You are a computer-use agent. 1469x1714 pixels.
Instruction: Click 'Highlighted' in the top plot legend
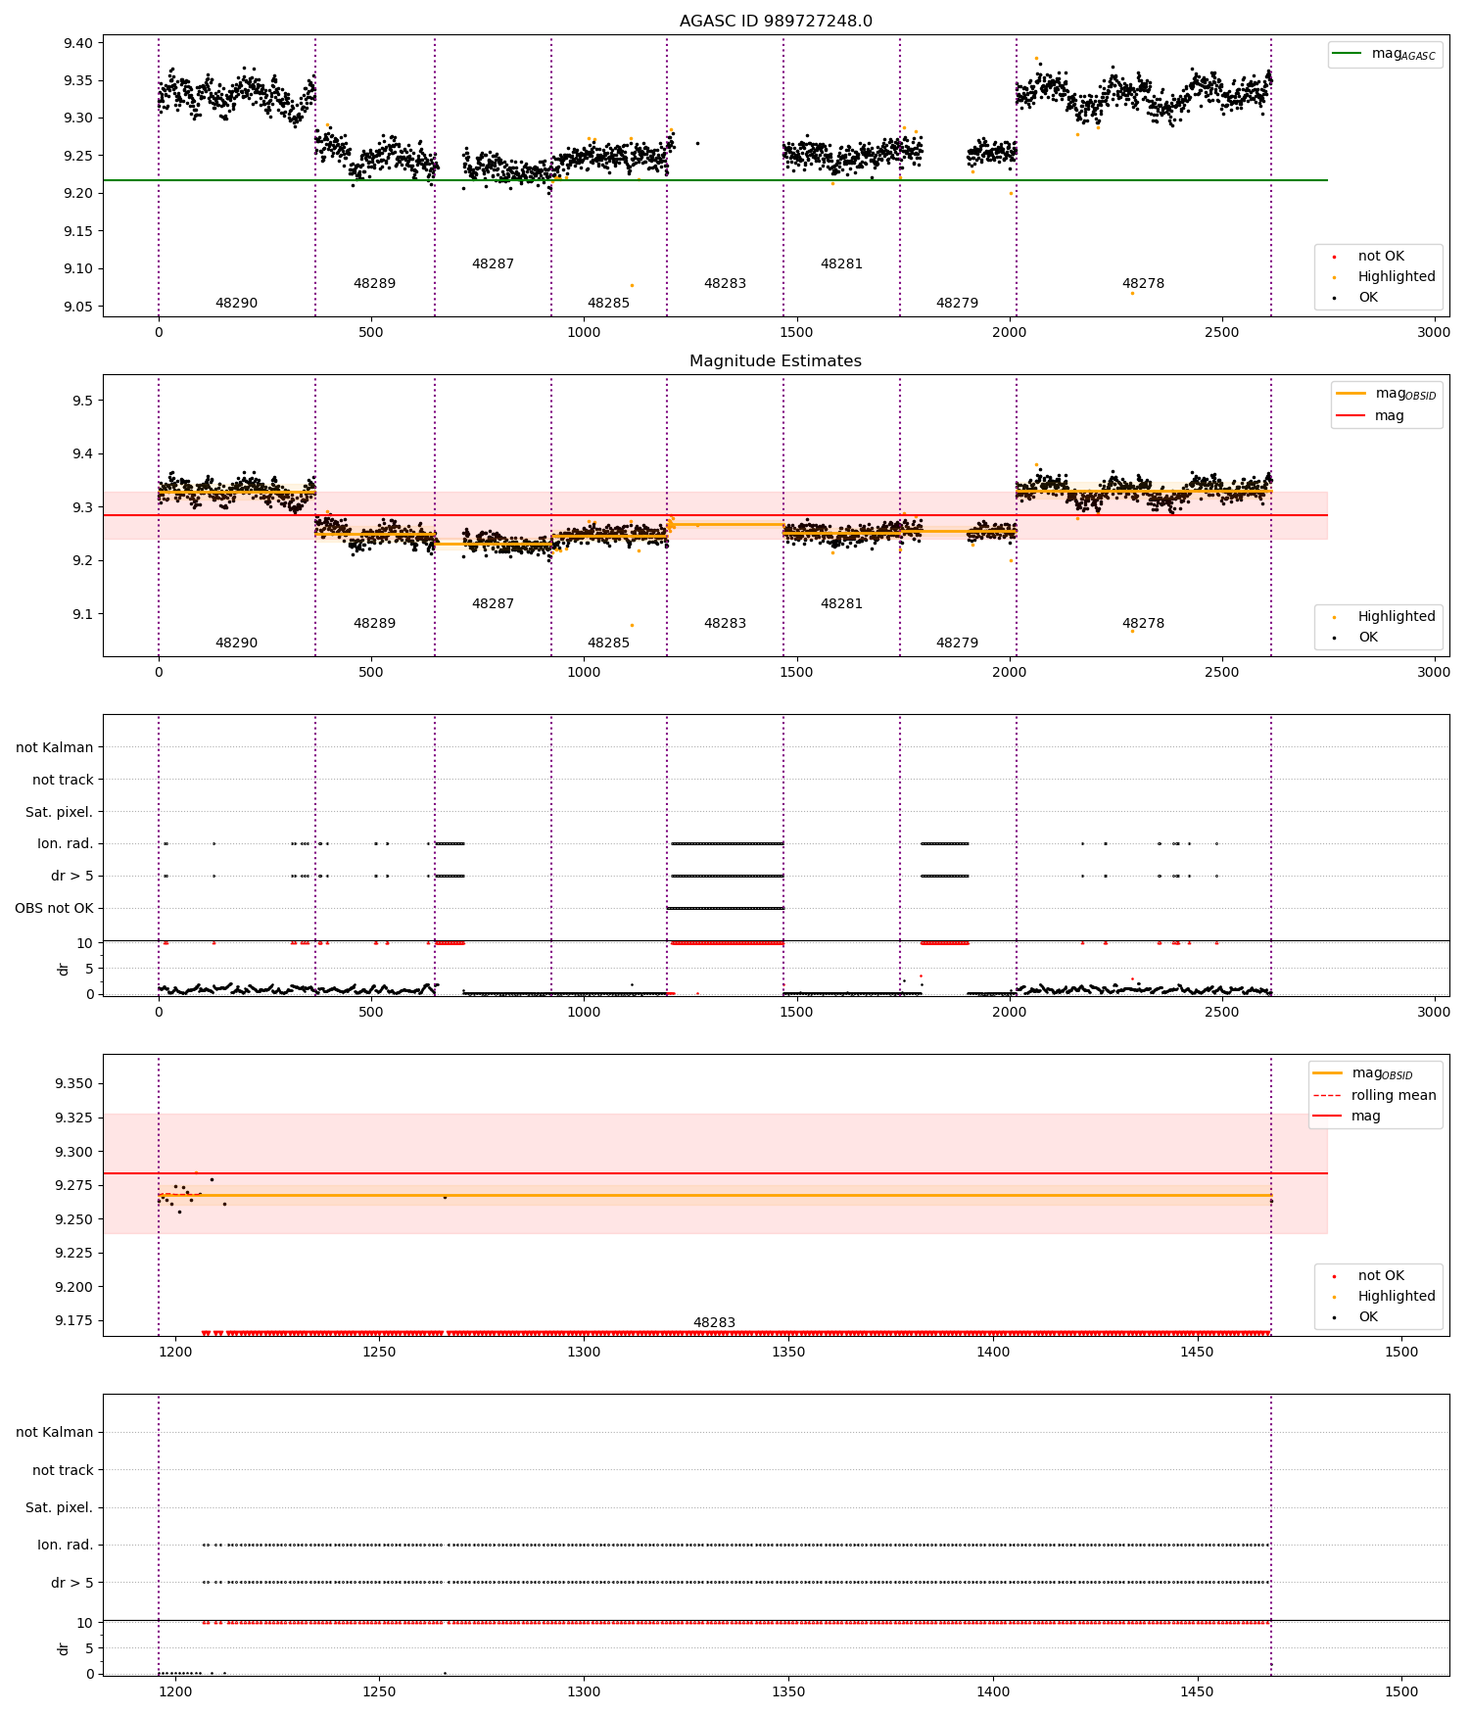1397,277
